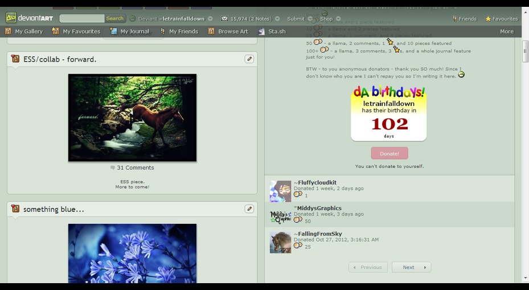Image resolution: width=529 pixels, height=290 pixels.
Task: Edit the 'ESS/collab - forward.' widget with the pencil icon
Action: tap(249, 59)
